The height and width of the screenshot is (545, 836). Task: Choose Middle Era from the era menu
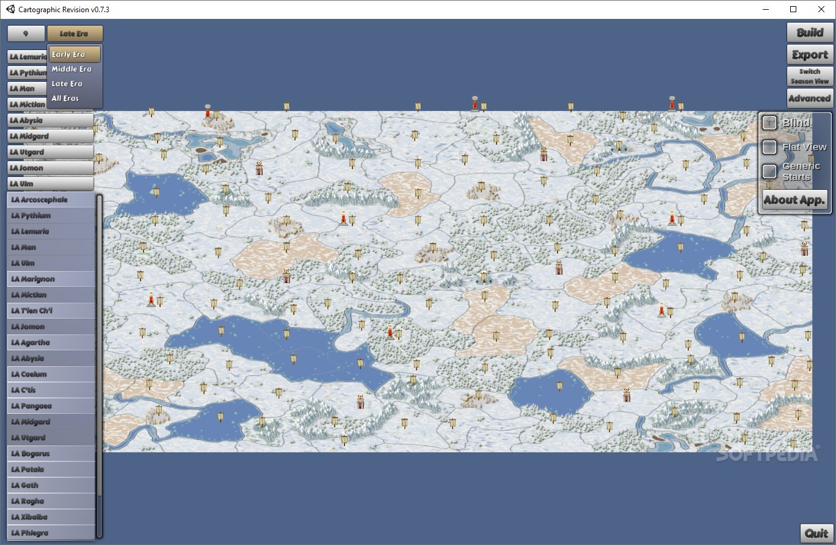pyautogui.click(x=75, y=69)
